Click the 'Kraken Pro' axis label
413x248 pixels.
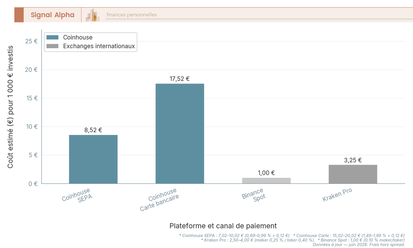pyautogui.click(x=337, y=195)
